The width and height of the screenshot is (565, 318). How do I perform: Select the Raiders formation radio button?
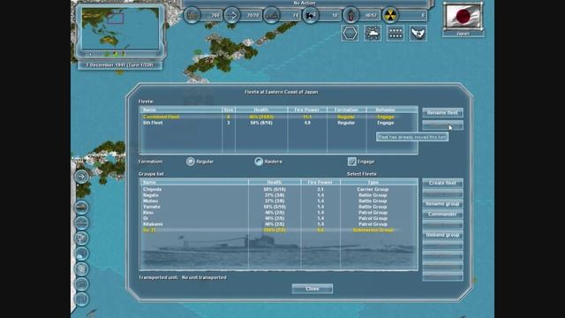[259, 162]
